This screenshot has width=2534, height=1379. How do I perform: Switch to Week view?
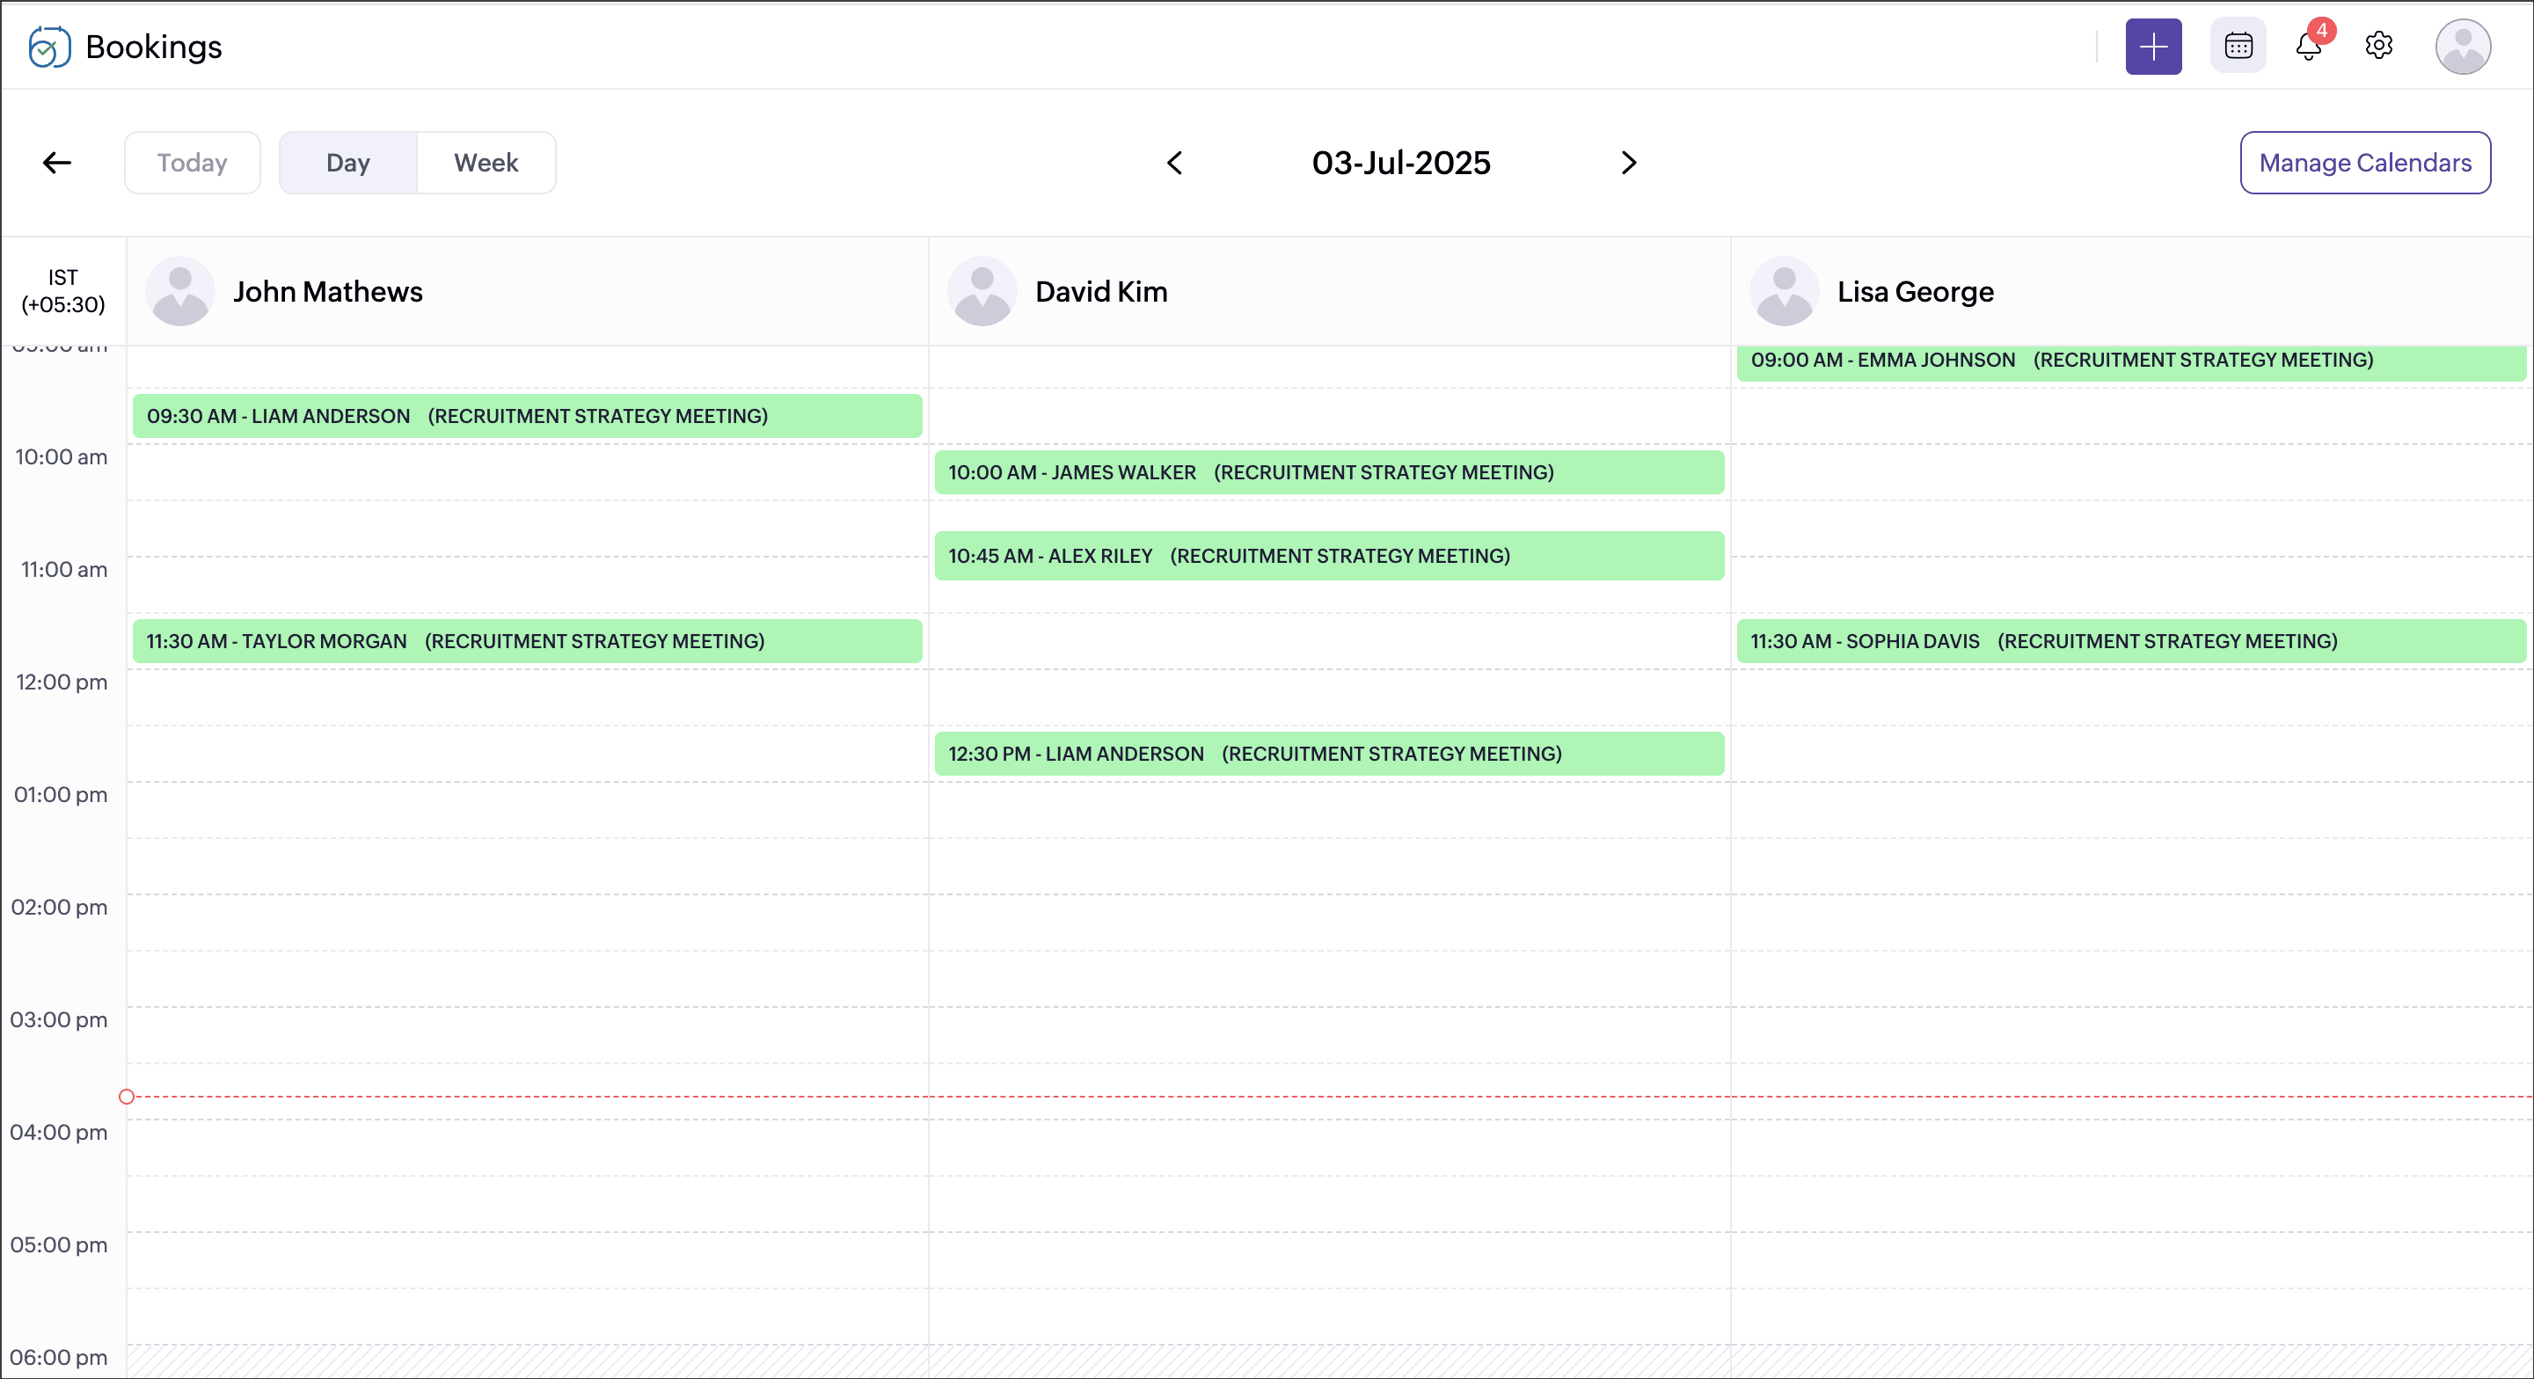(x=486, y=164)
